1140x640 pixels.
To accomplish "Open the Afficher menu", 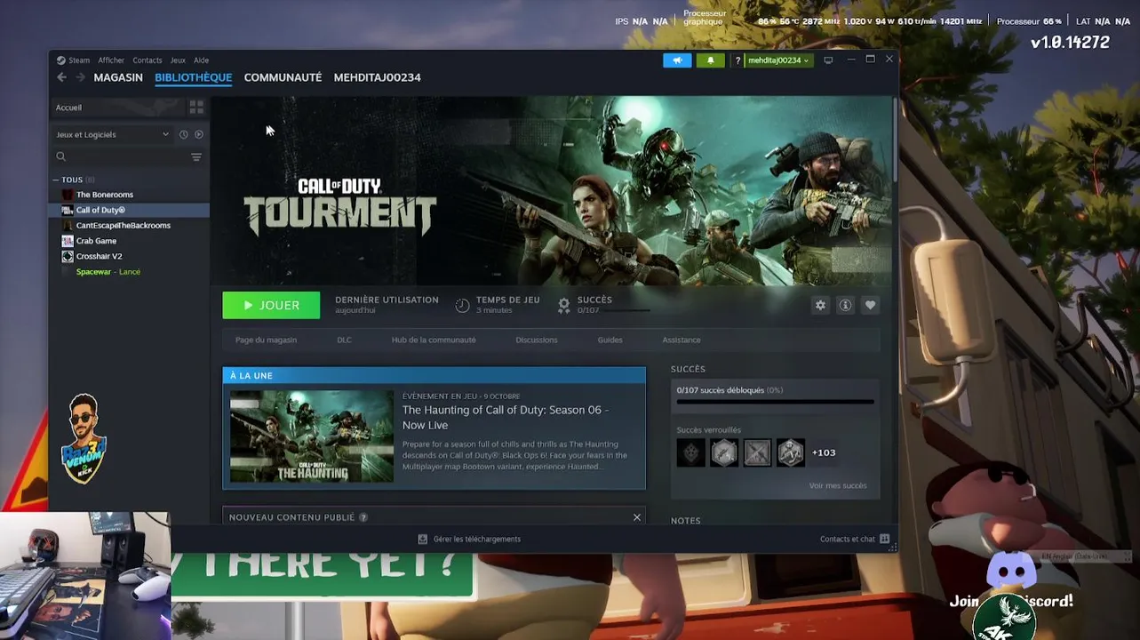I will [111, 60].
